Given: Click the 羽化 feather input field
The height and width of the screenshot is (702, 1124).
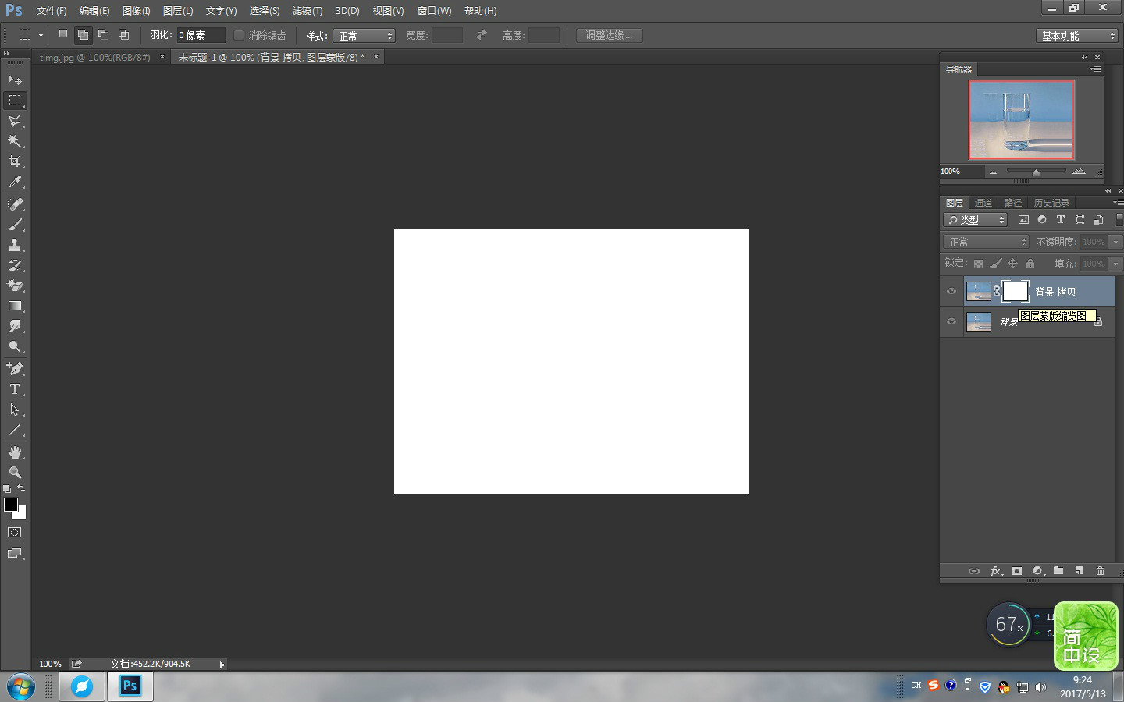Looking at the screenshot, I should tap(201, 35).
